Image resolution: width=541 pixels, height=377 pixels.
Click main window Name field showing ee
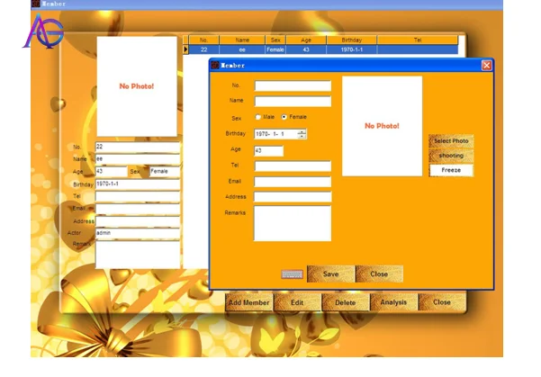tap(138, 159)
